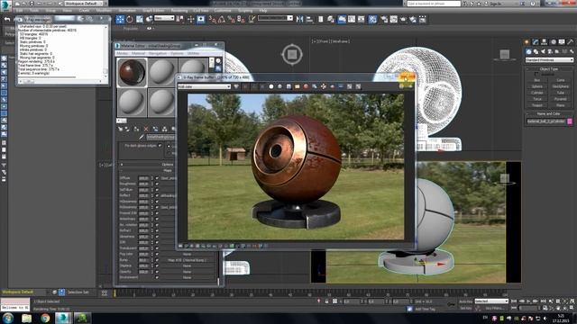Open the Modify command panel tab
The image size is (577, 324).
click(536, 42)
